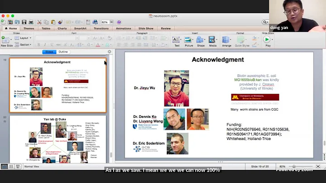This screenshot has width=326, height=183.
Task: Switch to Slide Show view button in status bar
Action: click(x=18, y=166)
